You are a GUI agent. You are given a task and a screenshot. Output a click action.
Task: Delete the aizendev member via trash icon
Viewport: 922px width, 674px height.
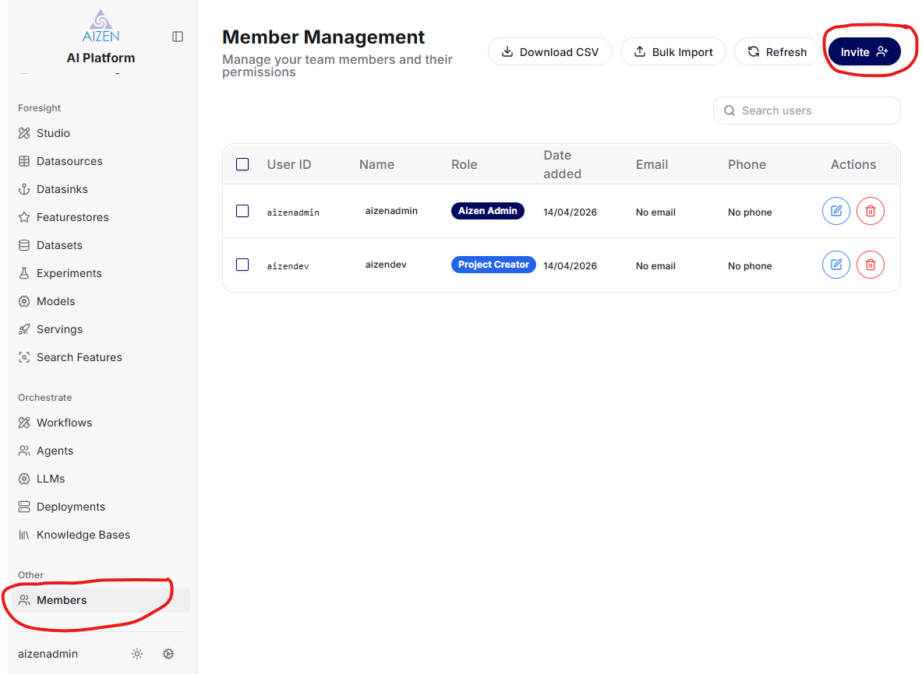click(870, 265)
